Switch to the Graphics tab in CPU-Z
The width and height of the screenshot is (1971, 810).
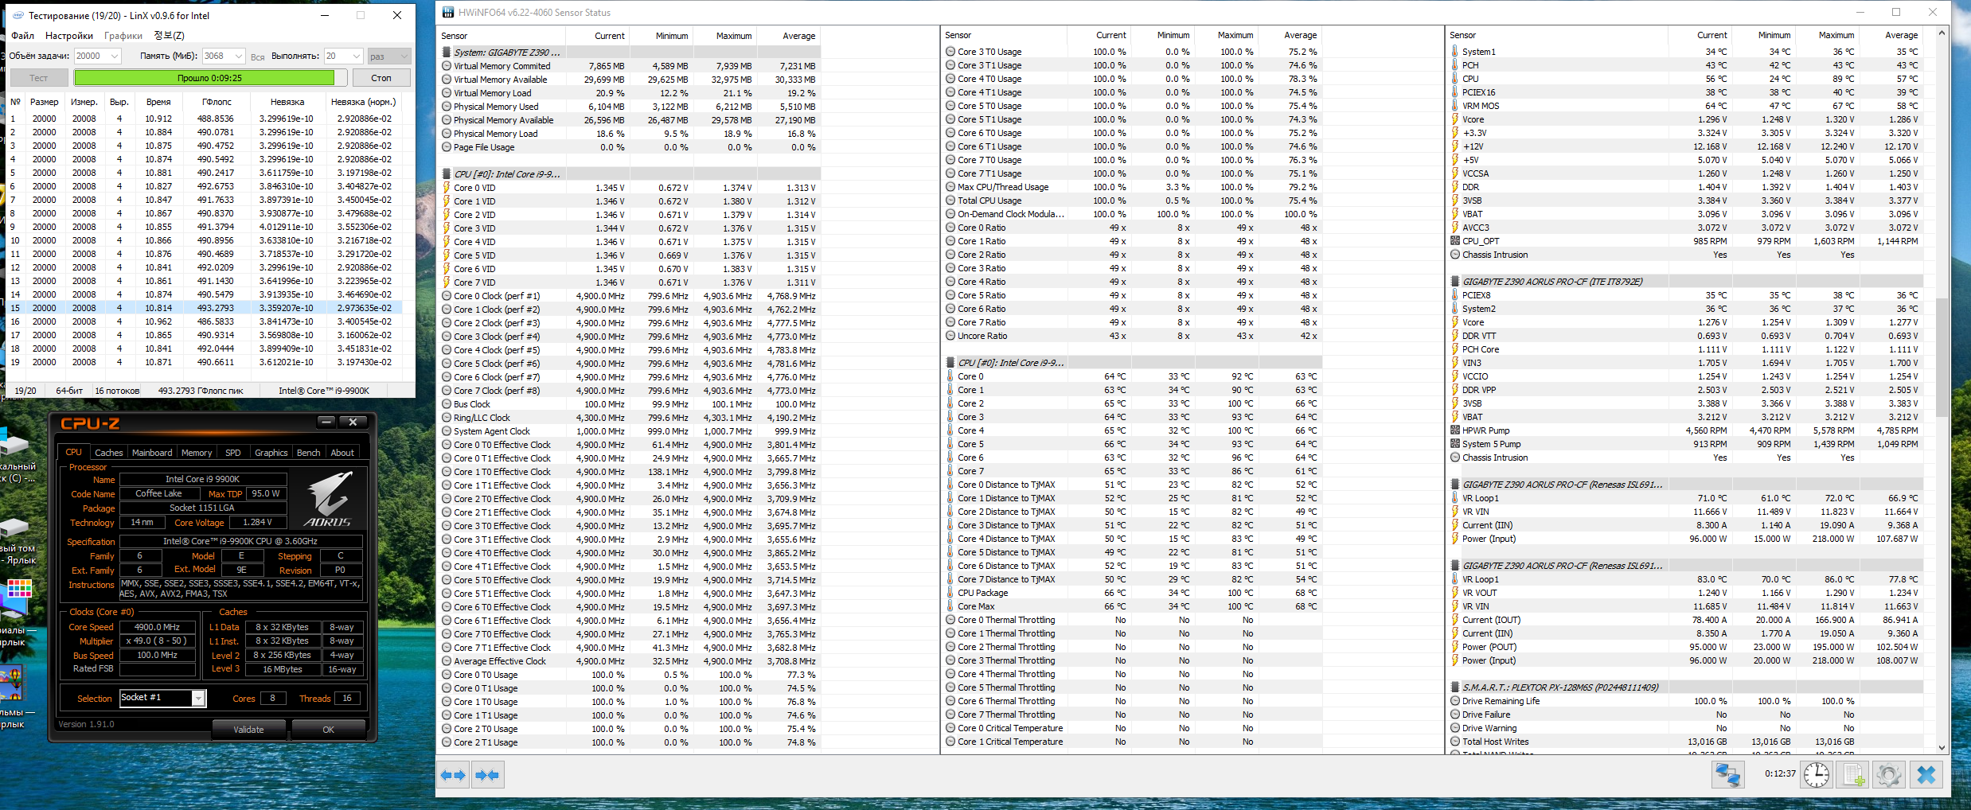271,453
